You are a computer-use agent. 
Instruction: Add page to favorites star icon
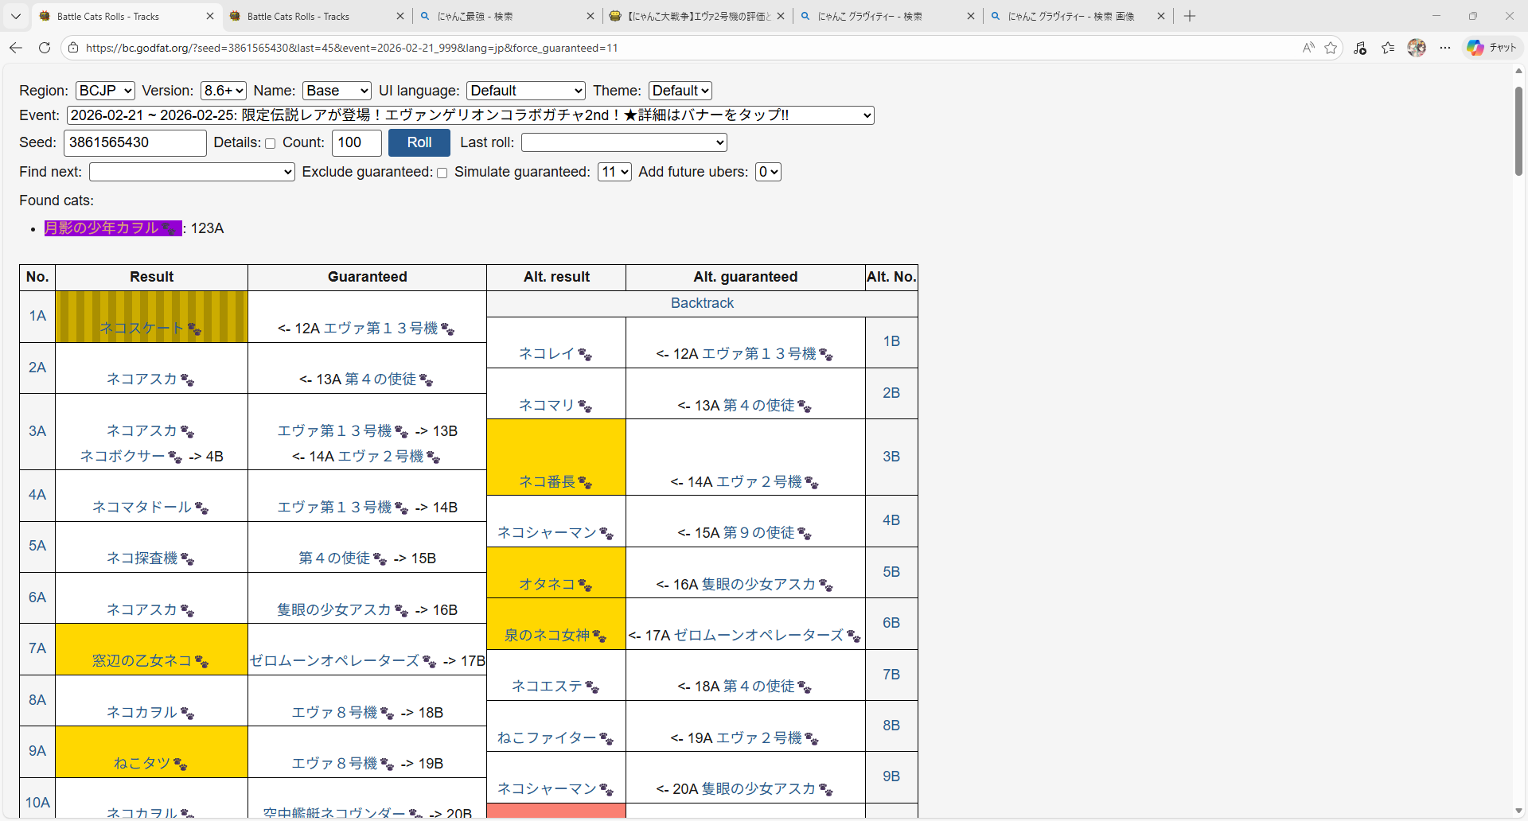[1331, 48]
